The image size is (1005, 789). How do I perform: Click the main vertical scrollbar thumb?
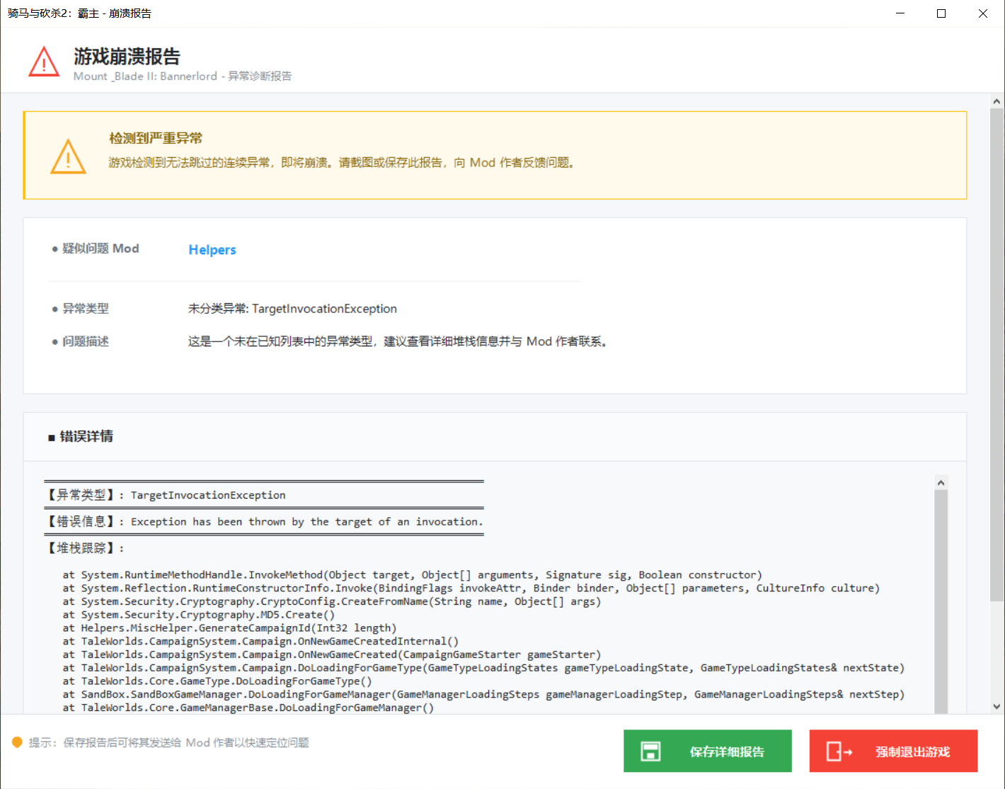(997, 354)
